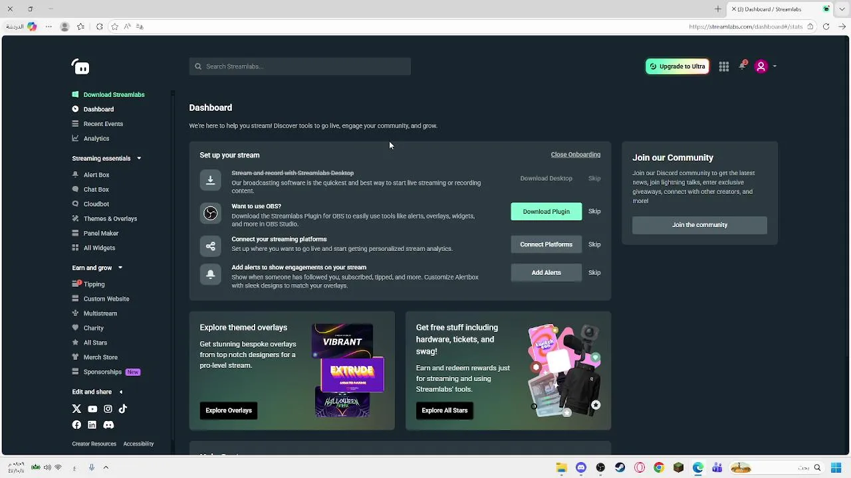Open Steam from the taskbar

point(620,468)
